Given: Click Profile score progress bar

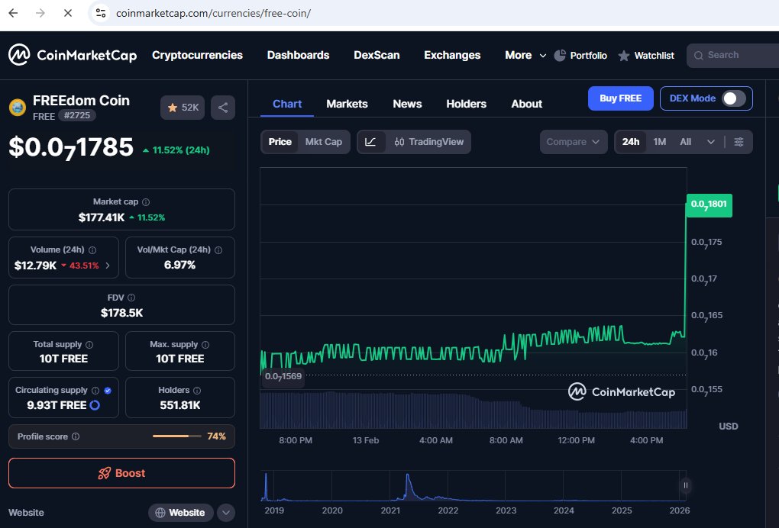Looking at the screenshot, I should [177, 436].
